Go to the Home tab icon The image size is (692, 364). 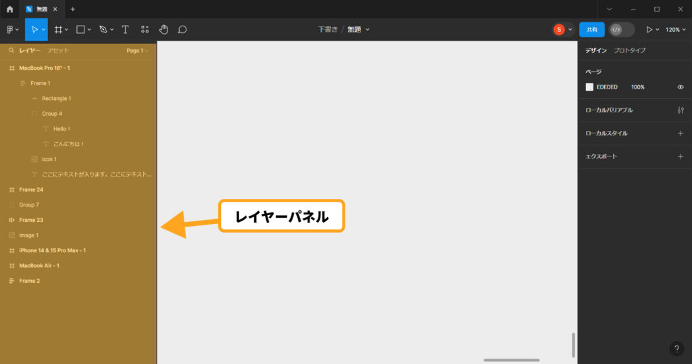9,9
